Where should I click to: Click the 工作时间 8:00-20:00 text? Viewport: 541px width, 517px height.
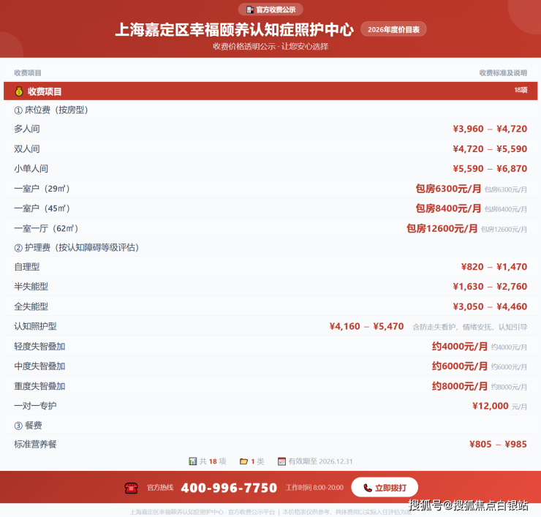(314, 488)
